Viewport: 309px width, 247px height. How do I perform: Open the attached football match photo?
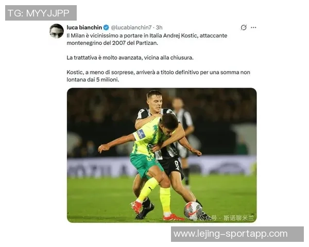point(162,155)
